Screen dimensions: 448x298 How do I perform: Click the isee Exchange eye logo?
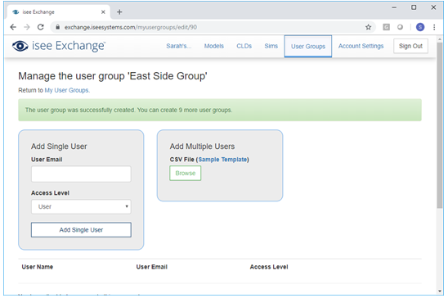[x=20, y=46]
